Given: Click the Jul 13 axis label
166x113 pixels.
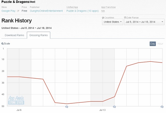Looking at the screenshot, I should pyautogui.click(x=102, y=110).
